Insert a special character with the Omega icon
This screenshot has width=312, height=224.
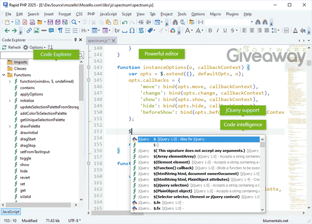(x=132, y=31)
